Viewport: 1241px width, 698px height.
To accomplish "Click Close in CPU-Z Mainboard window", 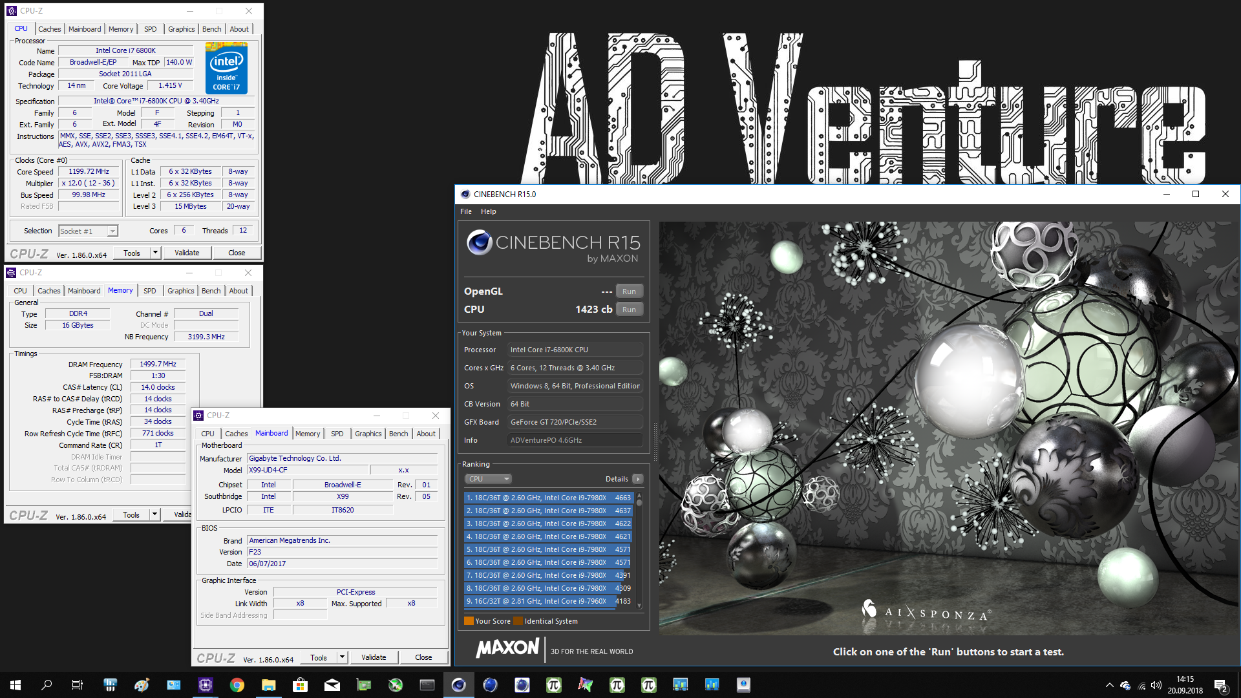I will click(423, 657).
